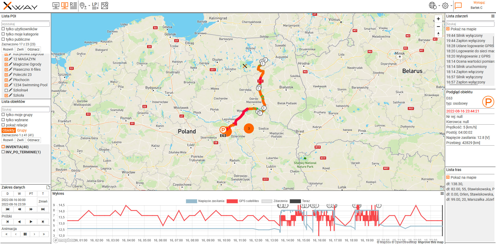Screen dimensions: 496x244
Task: Click the Lista obiektów Szukaj search field
Action: (x=25, y=110)
